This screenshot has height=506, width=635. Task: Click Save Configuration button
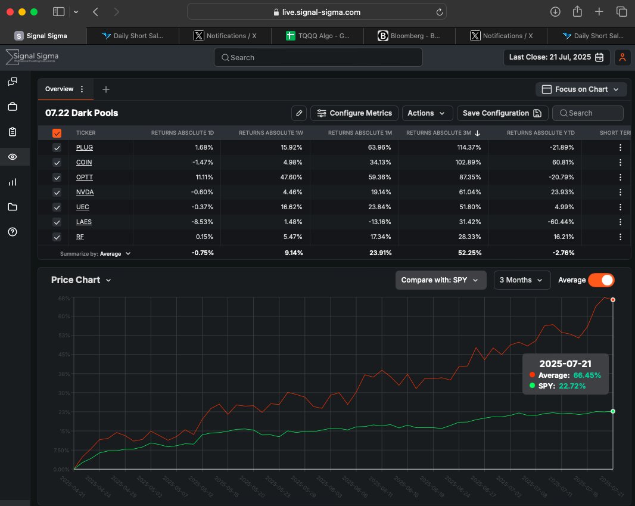pyautogui.click(x=502, y=113)
